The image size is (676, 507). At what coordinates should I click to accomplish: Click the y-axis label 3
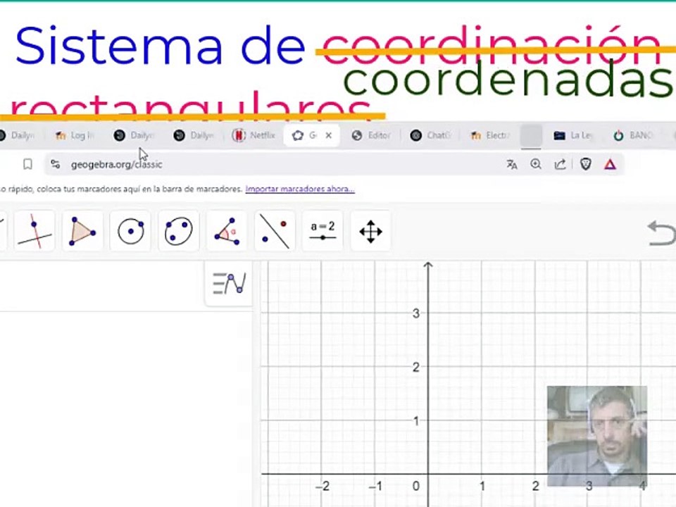click(415, 313)
